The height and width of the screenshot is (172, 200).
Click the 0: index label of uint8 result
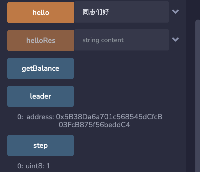coord(20,166)
